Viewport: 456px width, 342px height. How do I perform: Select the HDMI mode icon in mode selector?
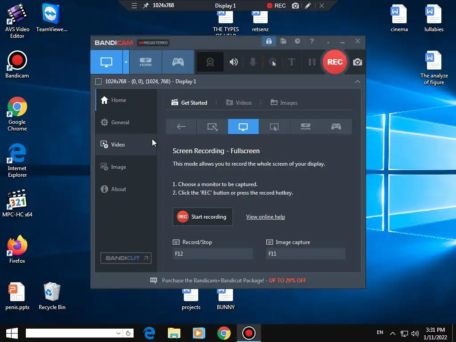[x=305, y=126]
